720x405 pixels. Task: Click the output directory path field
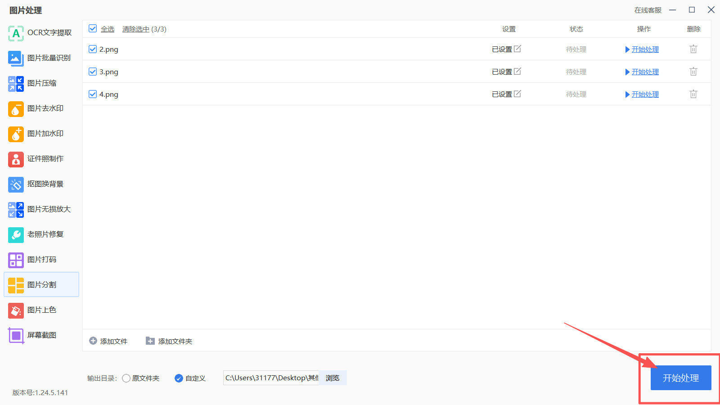pyautogui.click(x=271, y=378)
